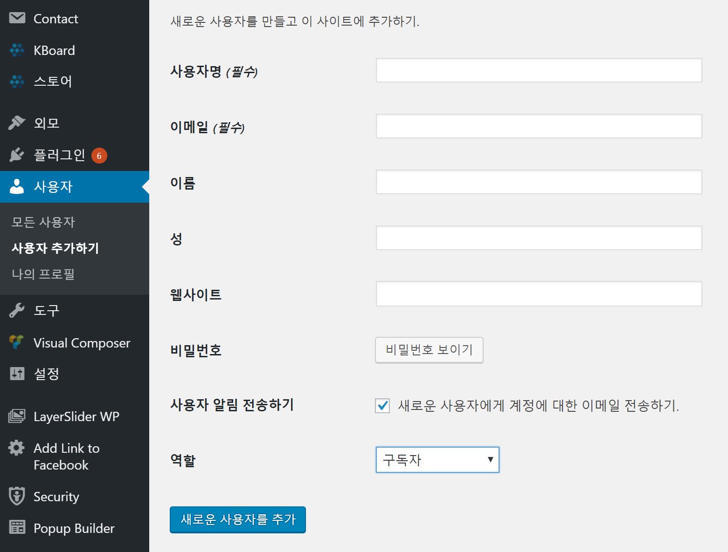Open the 설정 sliders icon

pos(17,373)
